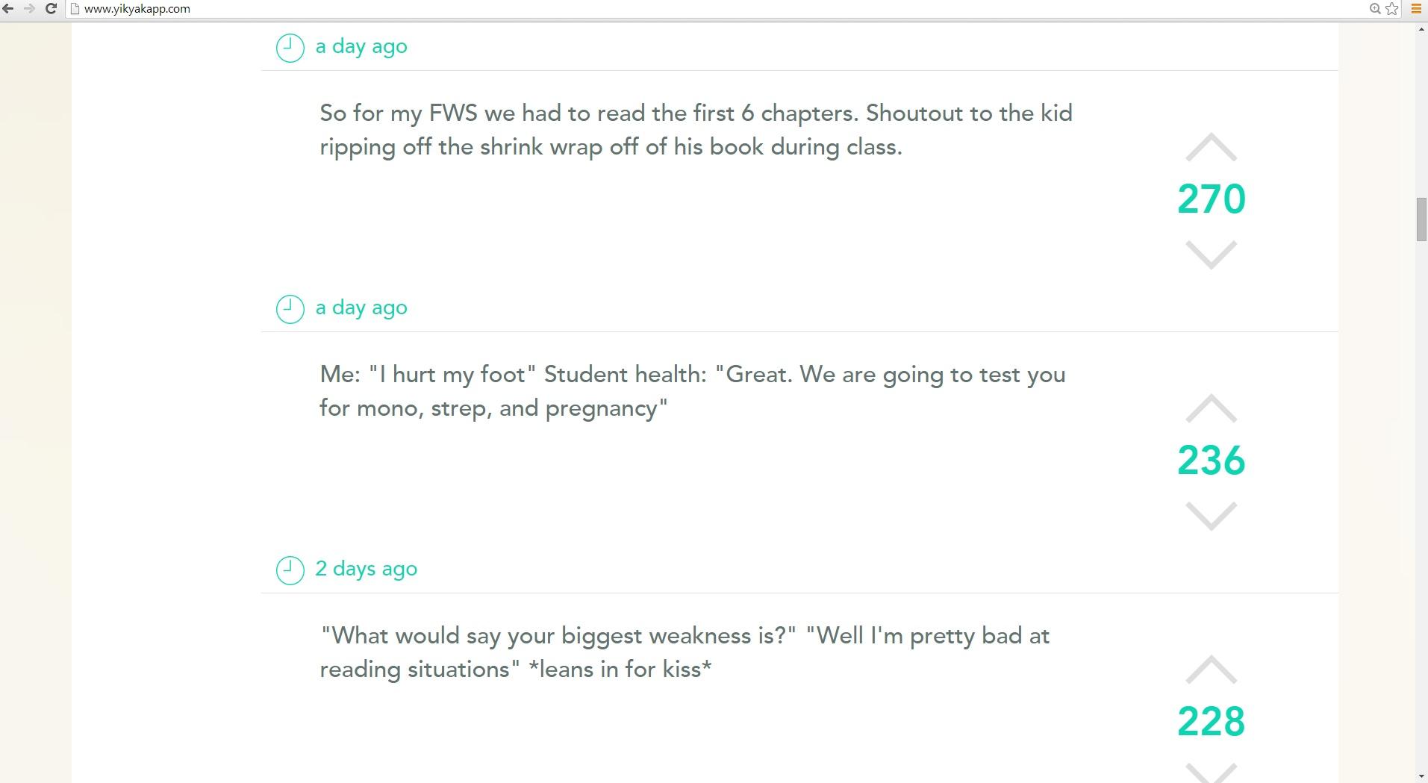
Task: Click the 'Me: I hurt my foot' post text
Action: pos(693,391)
